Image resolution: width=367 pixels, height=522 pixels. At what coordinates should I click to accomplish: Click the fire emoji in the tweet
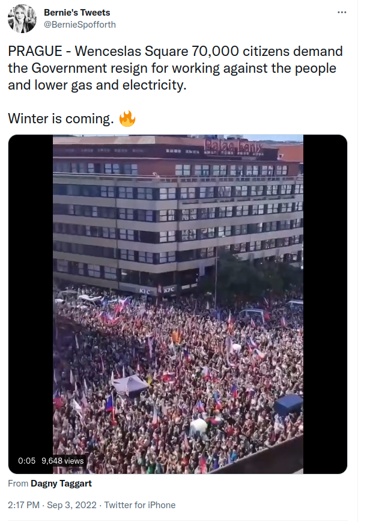coord(127,118)
